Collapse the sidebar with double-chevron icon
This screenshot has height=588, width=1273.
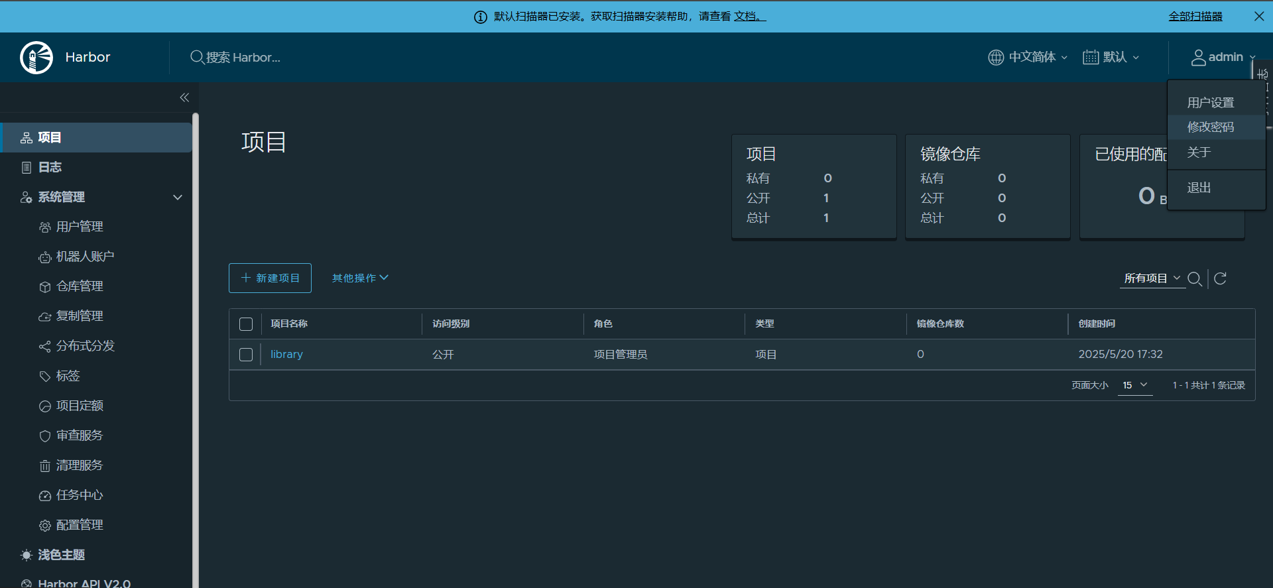(x=184, y=97)
